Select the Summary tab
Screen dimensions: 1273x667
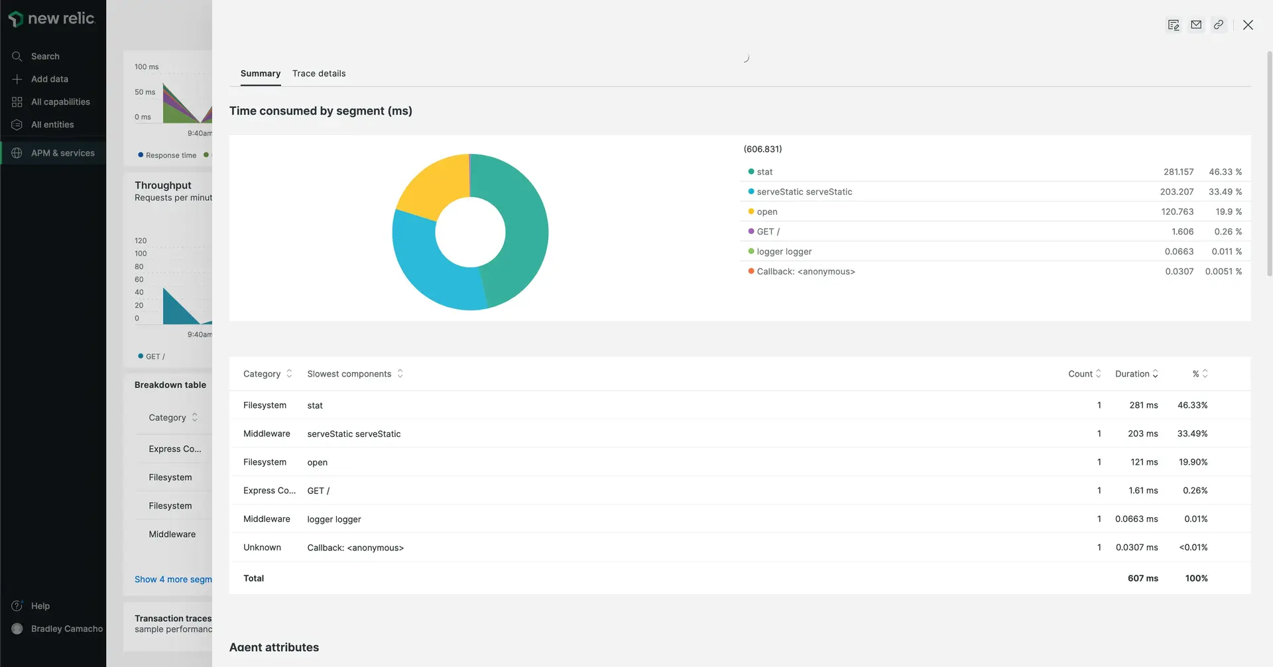point(260,74)
